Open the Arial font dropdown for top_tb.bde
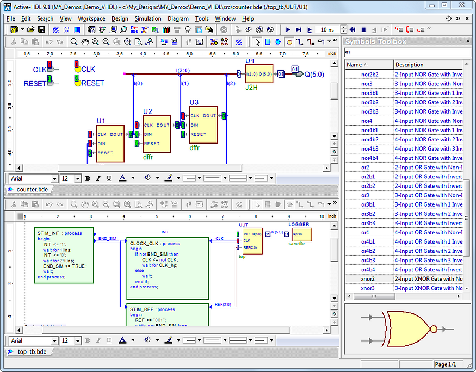476x372 pixels. pyautogui.click(x=54, y=341)
